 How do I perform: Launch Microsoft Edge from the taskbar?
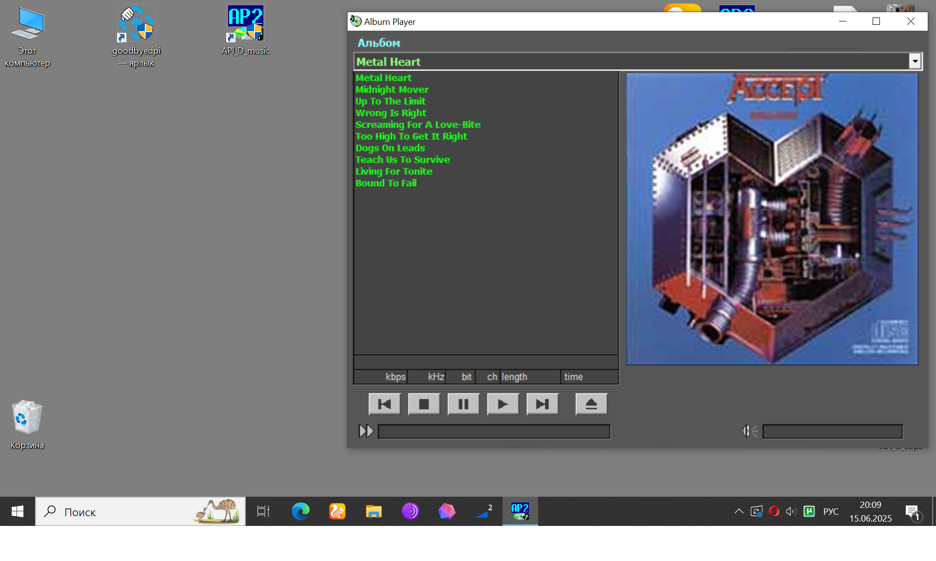click(x=301, y=511)
